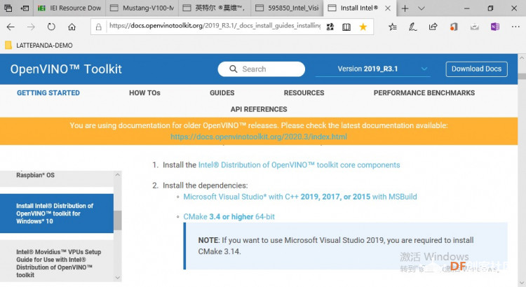Open the RESOURCES menu

click(304, 93)
